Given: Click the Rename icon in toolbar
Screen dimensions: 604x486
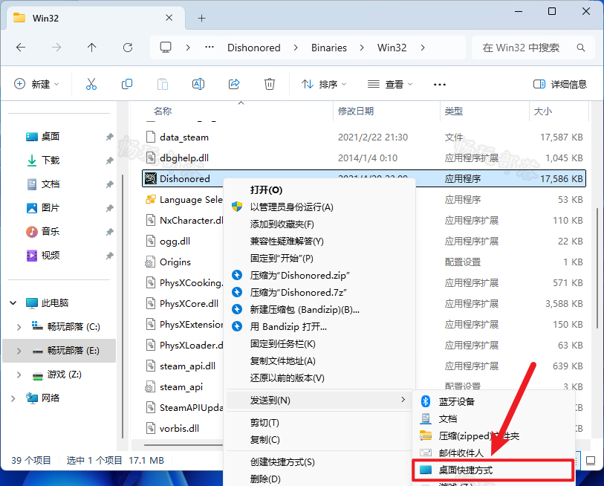Looking at the screenshot, I should click(198, 84).
